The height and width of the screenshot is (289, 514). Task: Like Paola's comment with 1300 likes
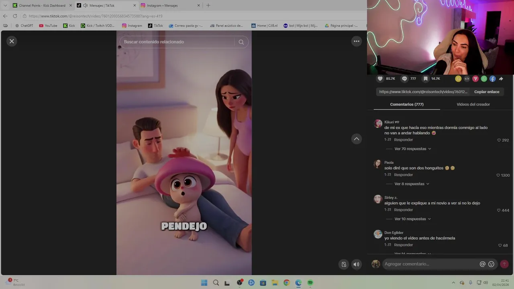[x=498, y=175]
